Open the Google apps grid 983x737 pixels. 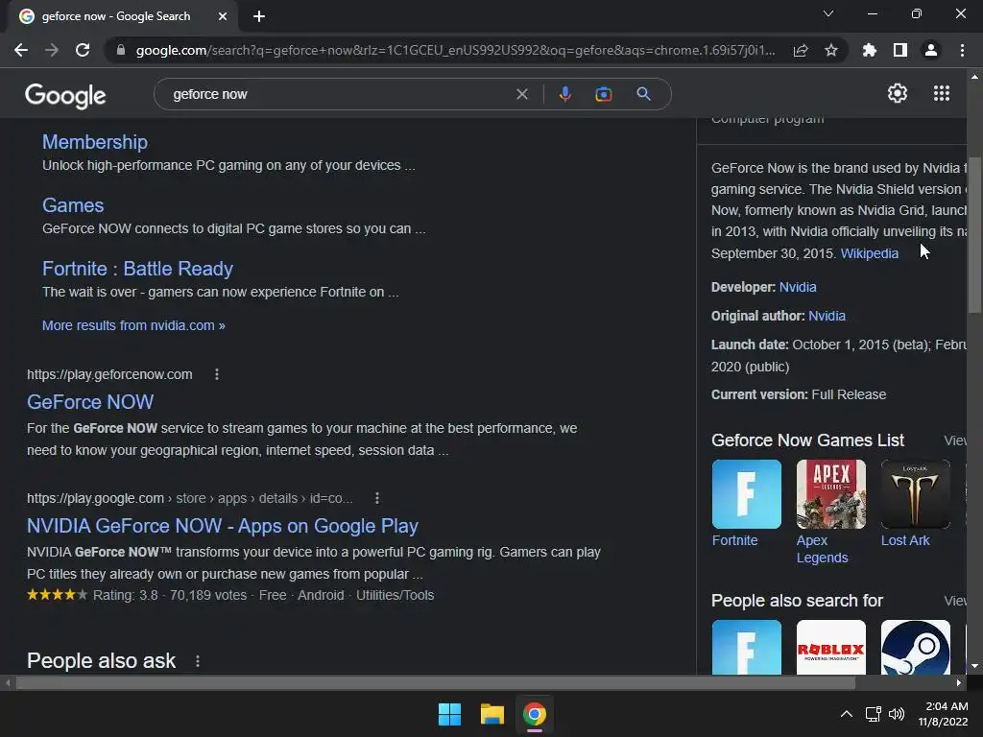tap(942, 93)
